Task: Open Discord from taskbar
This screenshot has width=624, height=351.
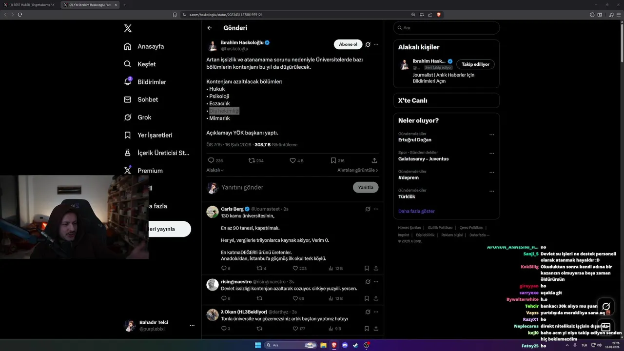Action: (x=345, y=345)
